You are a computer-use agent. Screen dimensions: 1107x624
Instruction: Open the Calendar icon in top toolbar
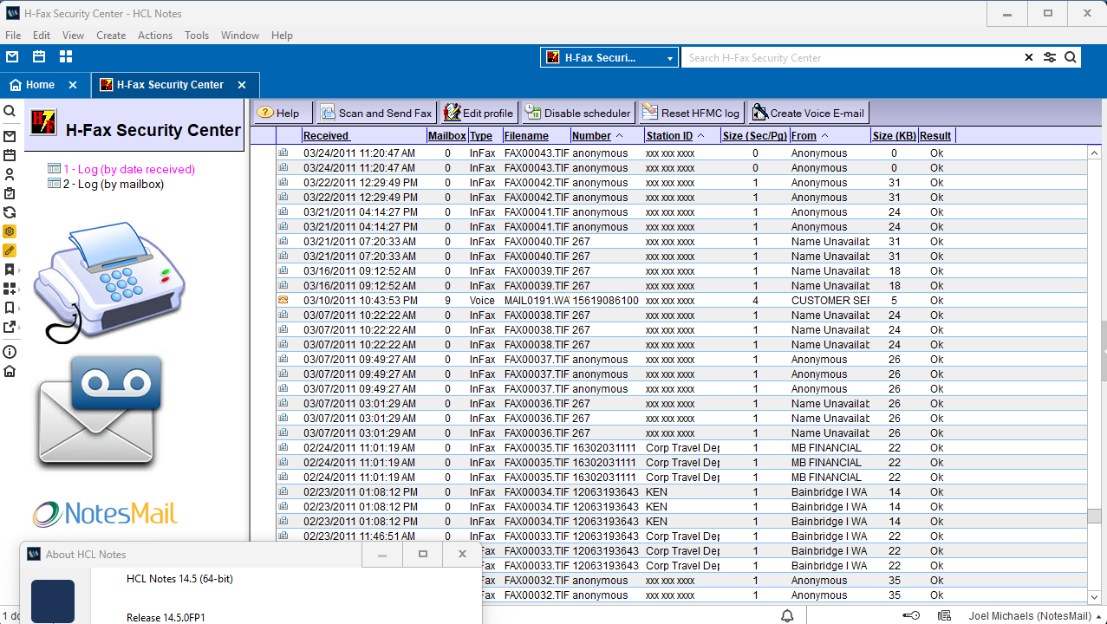(39, 57)
